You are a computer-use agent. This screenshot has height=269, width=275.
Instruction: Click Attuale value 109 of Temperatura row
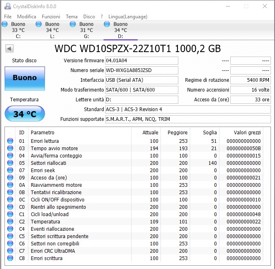pos(154,222)
